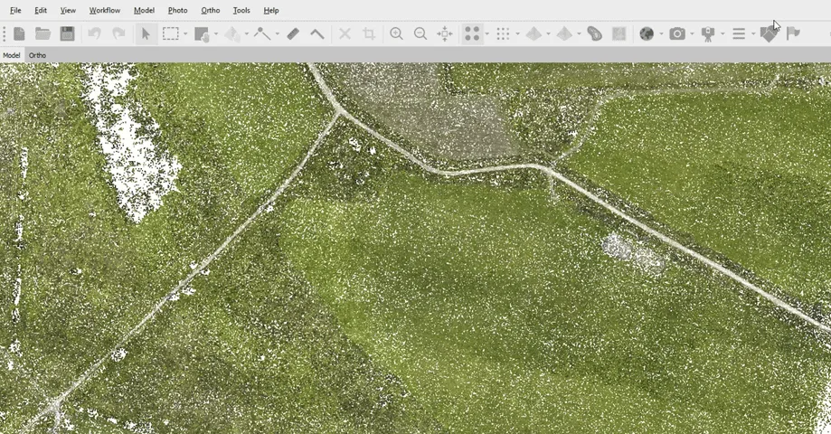Expand the Move Object dropdown arrow
Screen dimensions: 831x434
click(247, 34)
